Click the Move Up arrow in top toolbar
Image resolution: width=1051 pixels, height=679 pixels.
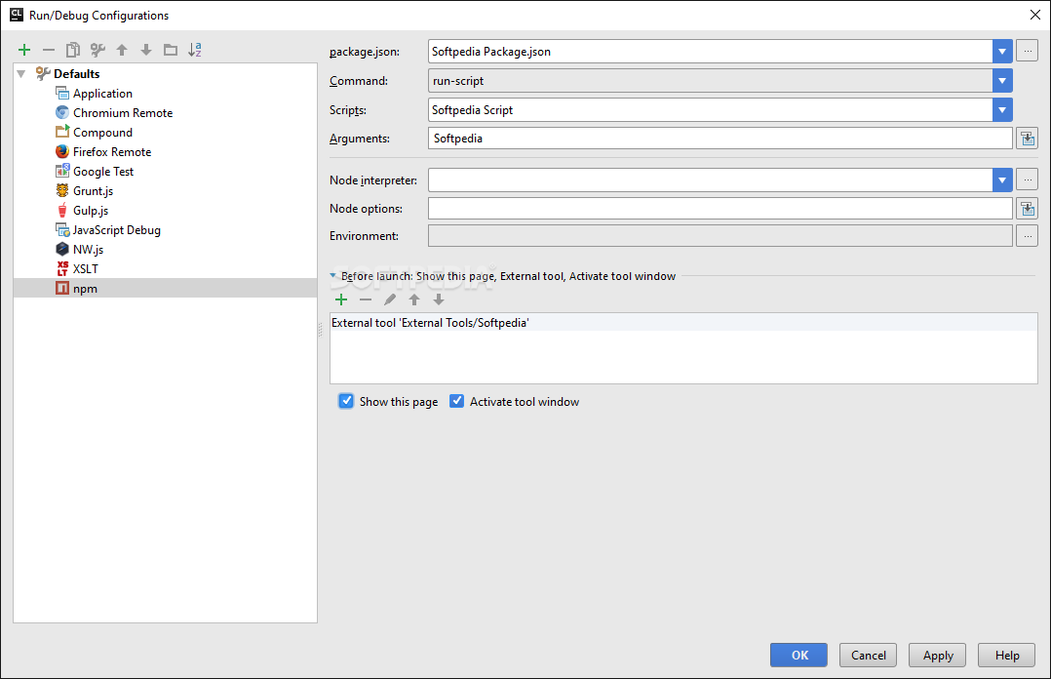(122, 50)
